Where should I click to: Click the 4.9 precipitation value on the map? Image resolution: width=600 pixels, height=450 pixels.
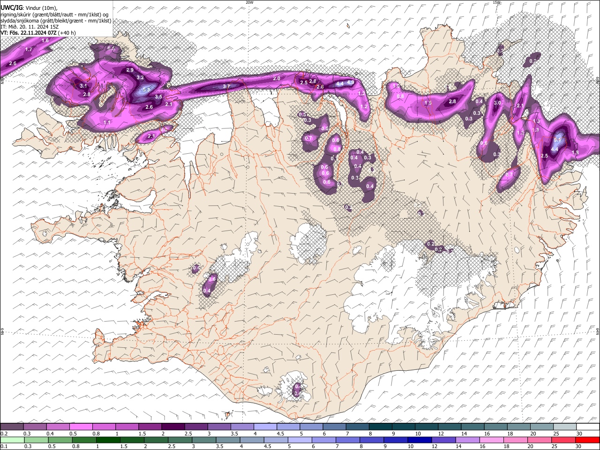[350, 82]
